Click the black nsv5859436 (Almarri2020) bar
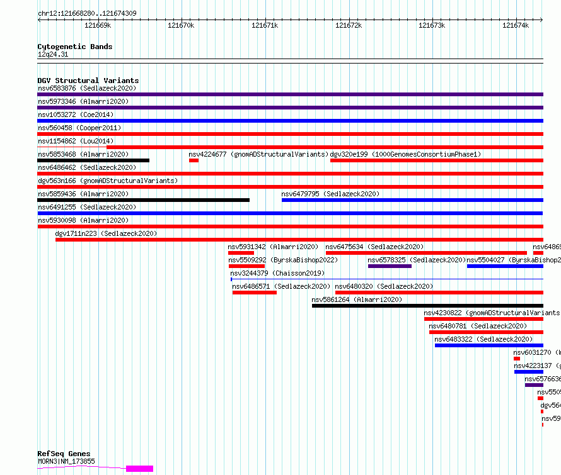 coord(143,200)
